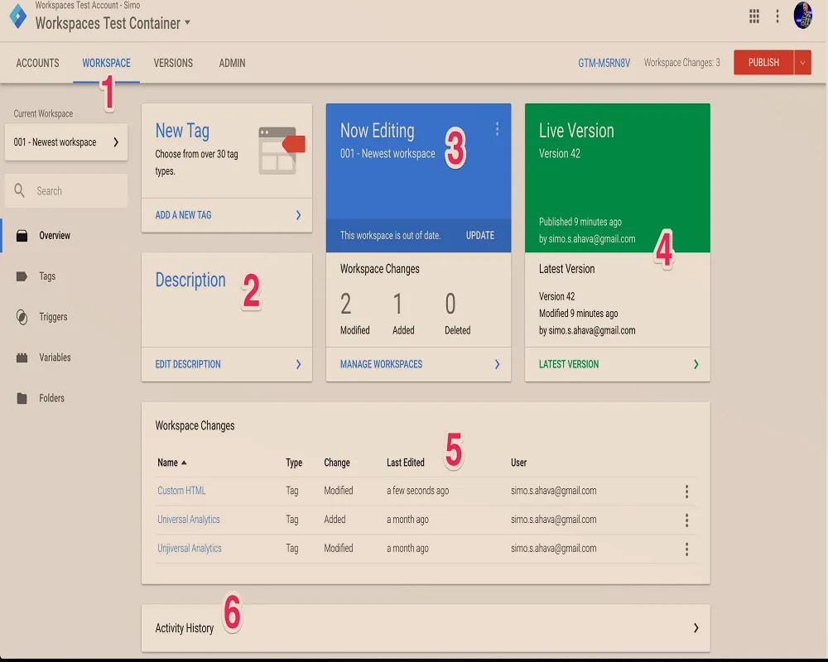
Task: Open the Now Editing card options menu
Action: (497, 128)
